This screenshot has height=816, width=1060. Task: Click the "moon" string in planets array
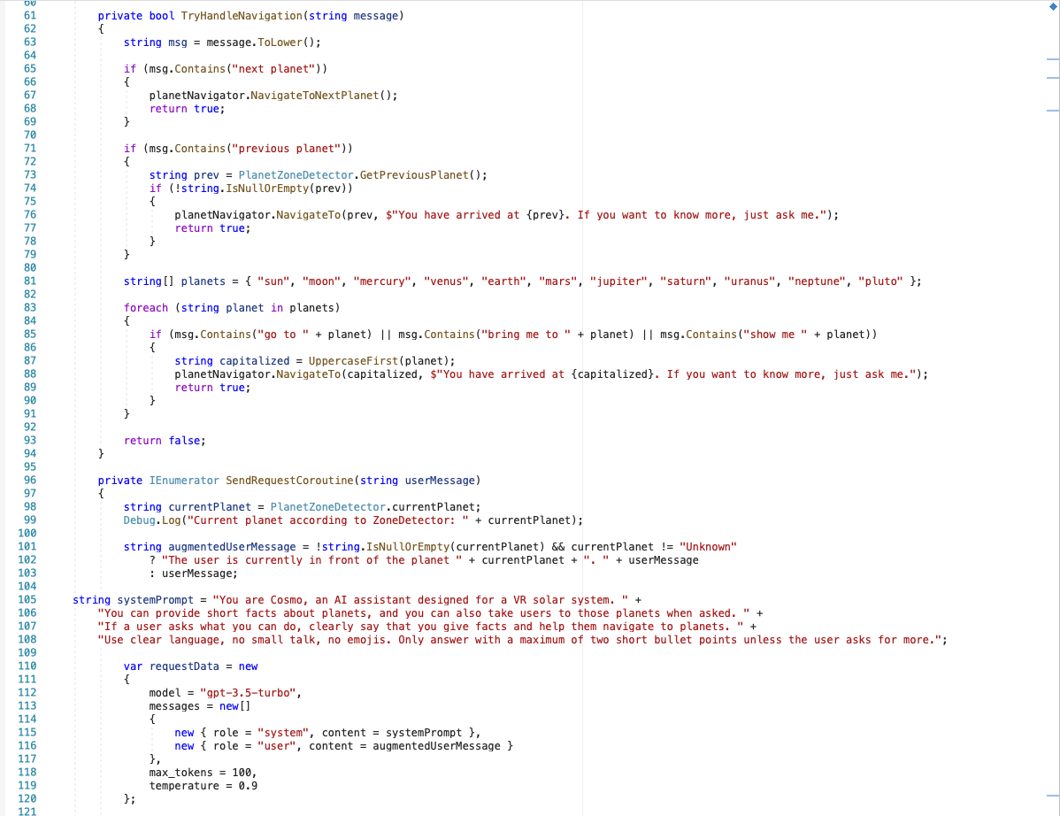click(321, 281)
